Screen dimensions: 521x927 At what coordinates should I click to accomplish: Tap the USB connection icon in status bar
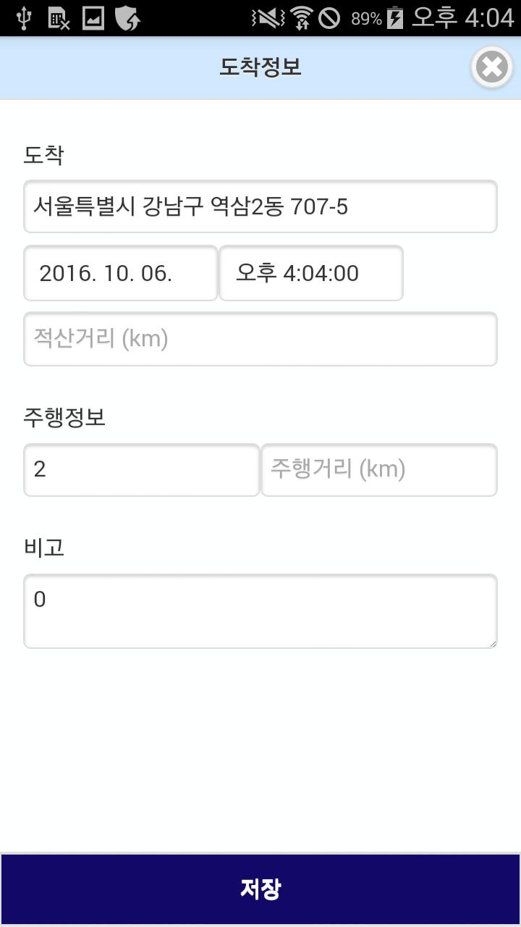coord(24,18)
